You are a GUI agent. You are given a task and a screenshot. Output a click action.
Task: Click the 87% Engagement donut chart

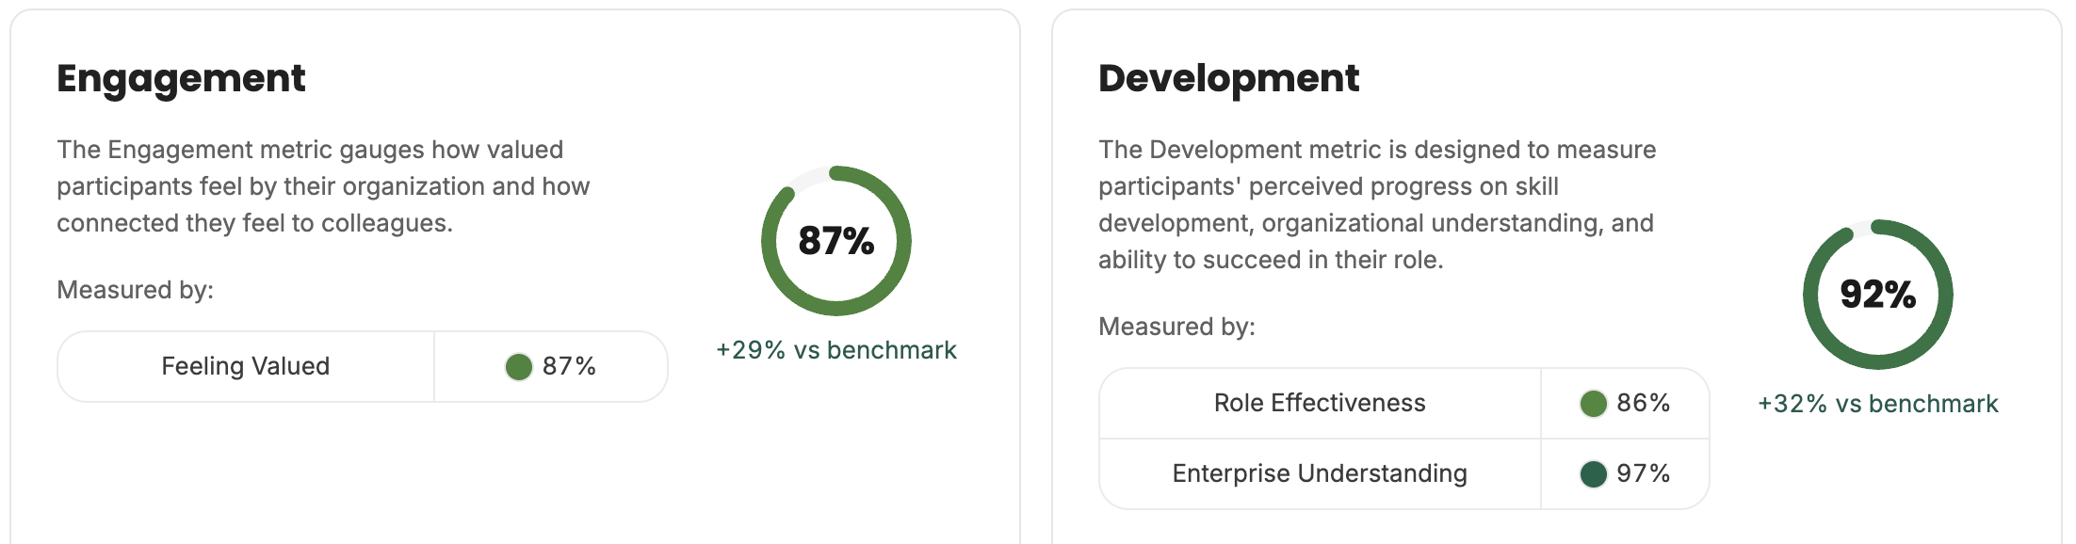(836, 241)
